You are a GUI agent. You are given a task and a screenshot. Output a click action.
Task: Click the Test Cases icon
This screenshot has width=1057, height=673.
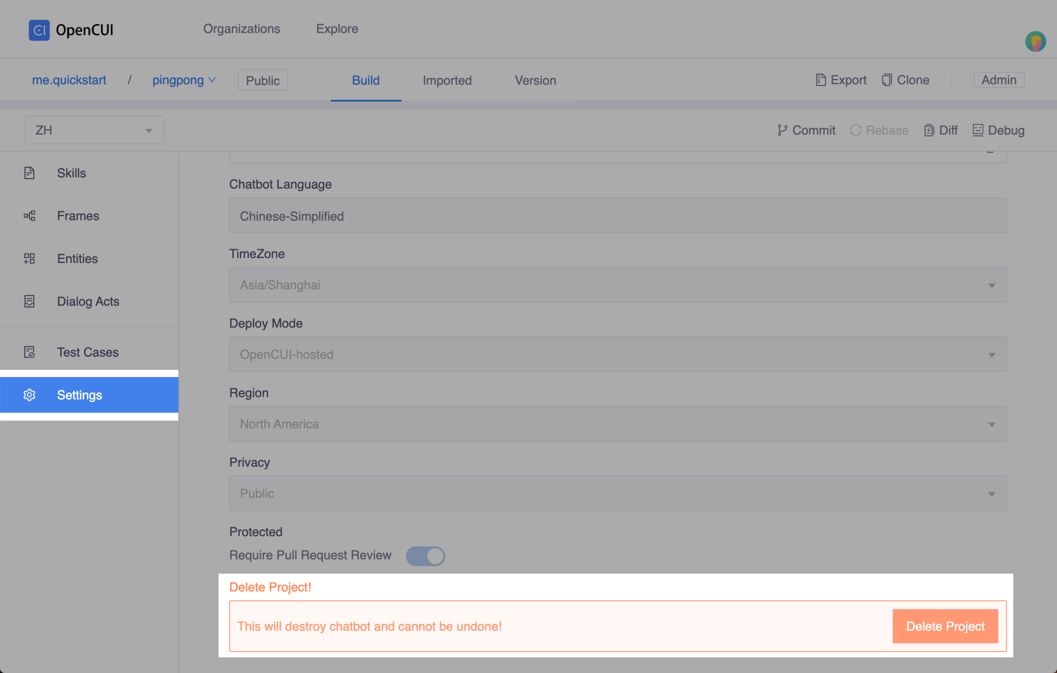[x=29, y=353]
